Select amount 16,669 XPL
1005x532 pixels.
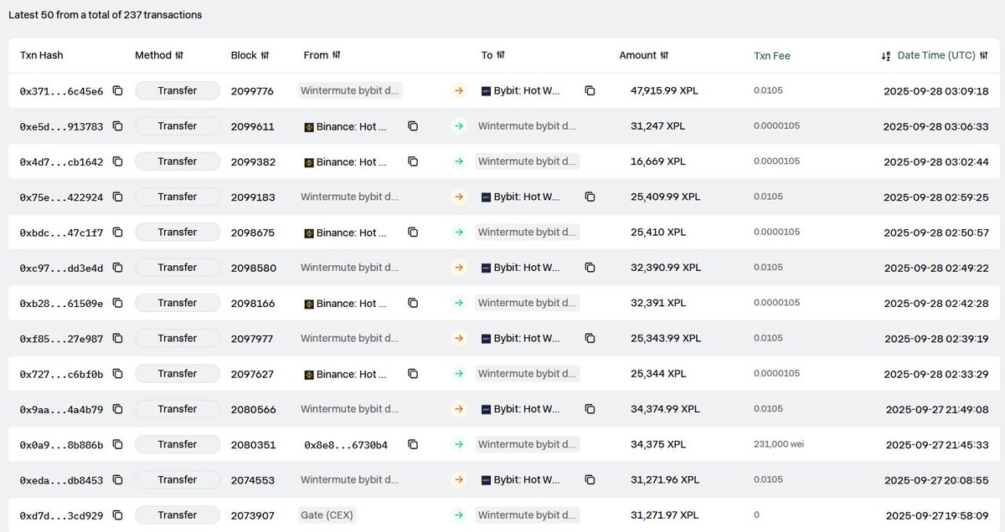(x=657, y=161)
